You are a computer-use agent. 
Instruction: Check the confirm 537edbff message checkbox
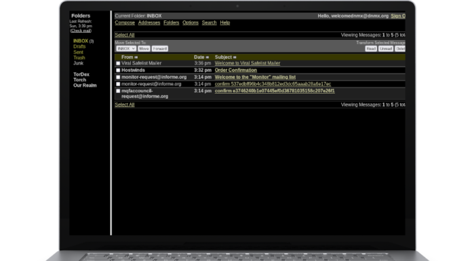[118, 84]
